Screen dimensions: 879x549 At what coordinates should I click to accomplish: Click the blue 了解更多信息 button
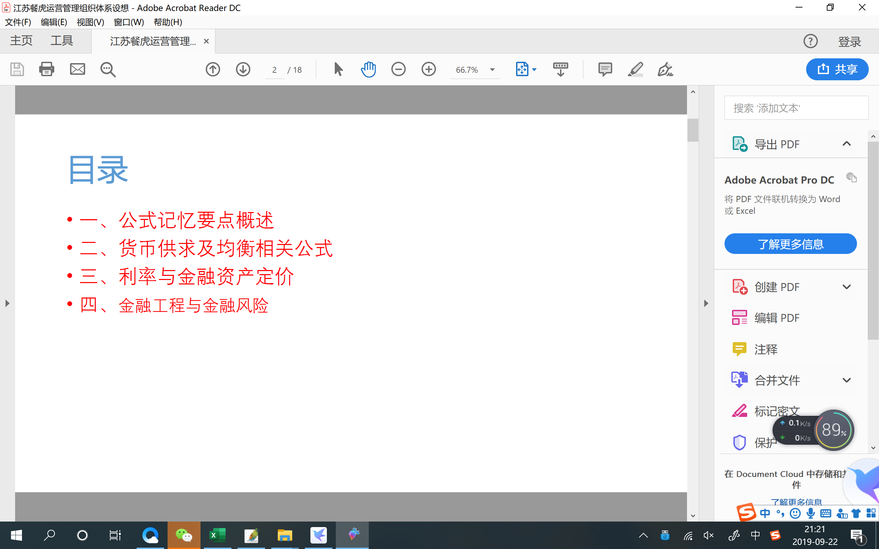tap(790, 244)
